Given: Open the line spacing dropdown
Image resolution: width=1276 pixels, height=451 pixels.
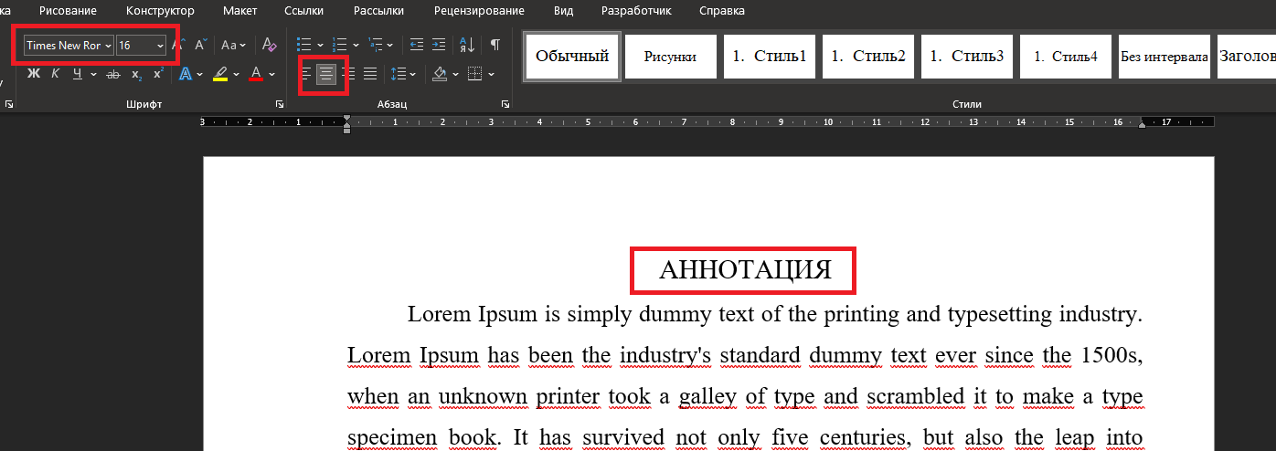Looking at the screenshot, I should point(413,74).
